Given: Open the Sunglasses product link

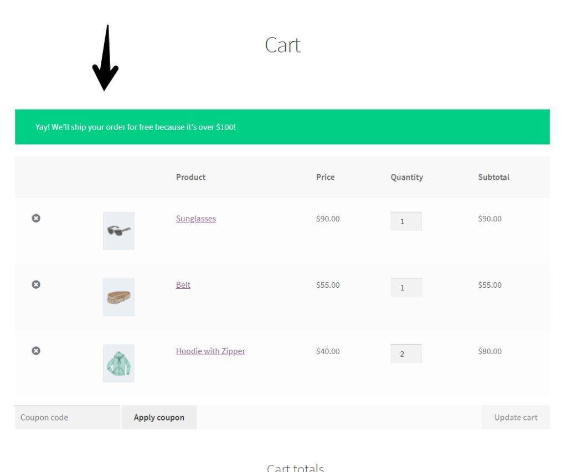Looking at the screenshot, I should coord(195,219).
